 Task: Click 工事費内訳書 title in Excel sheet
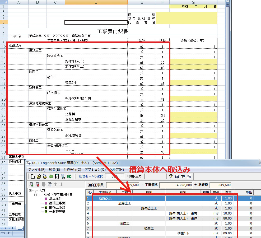click(x=113, y=31)
